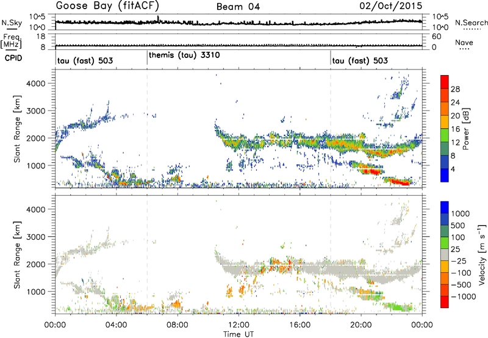Click the noise spike near 06:40 in the N.Sky trace
This screenshot has height=338, width=488.
point(158,19)
